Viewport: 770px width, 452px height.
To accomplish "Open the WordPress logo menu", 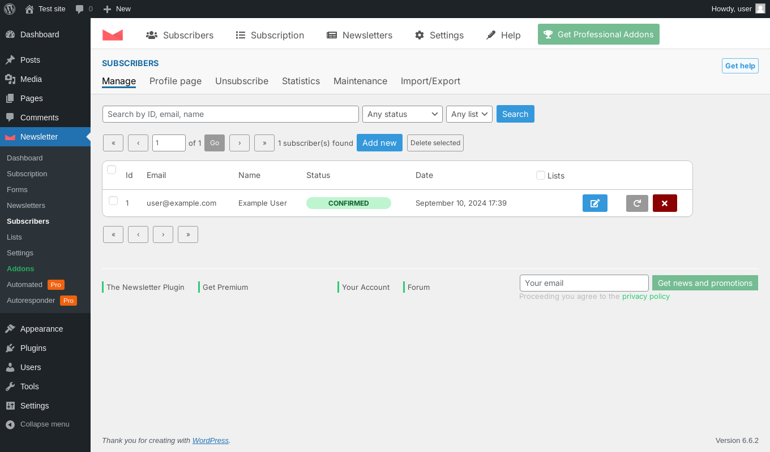I will [10, 9].
